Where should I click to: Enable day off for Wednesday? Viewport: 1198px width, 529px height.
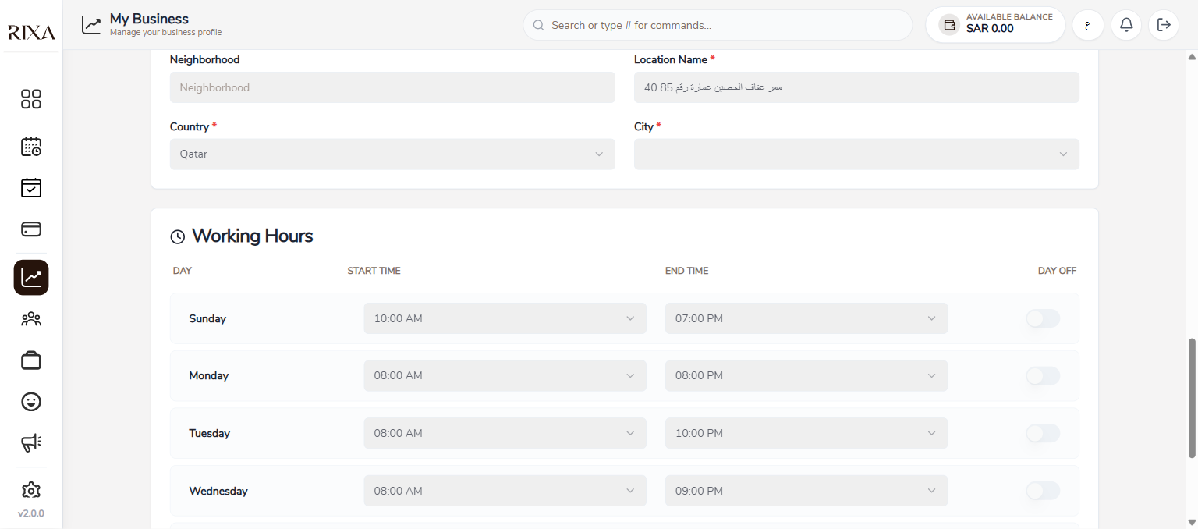(1043, 491)
